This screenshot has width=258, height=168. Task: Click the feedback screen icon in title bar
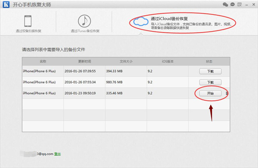pos(240,4)
